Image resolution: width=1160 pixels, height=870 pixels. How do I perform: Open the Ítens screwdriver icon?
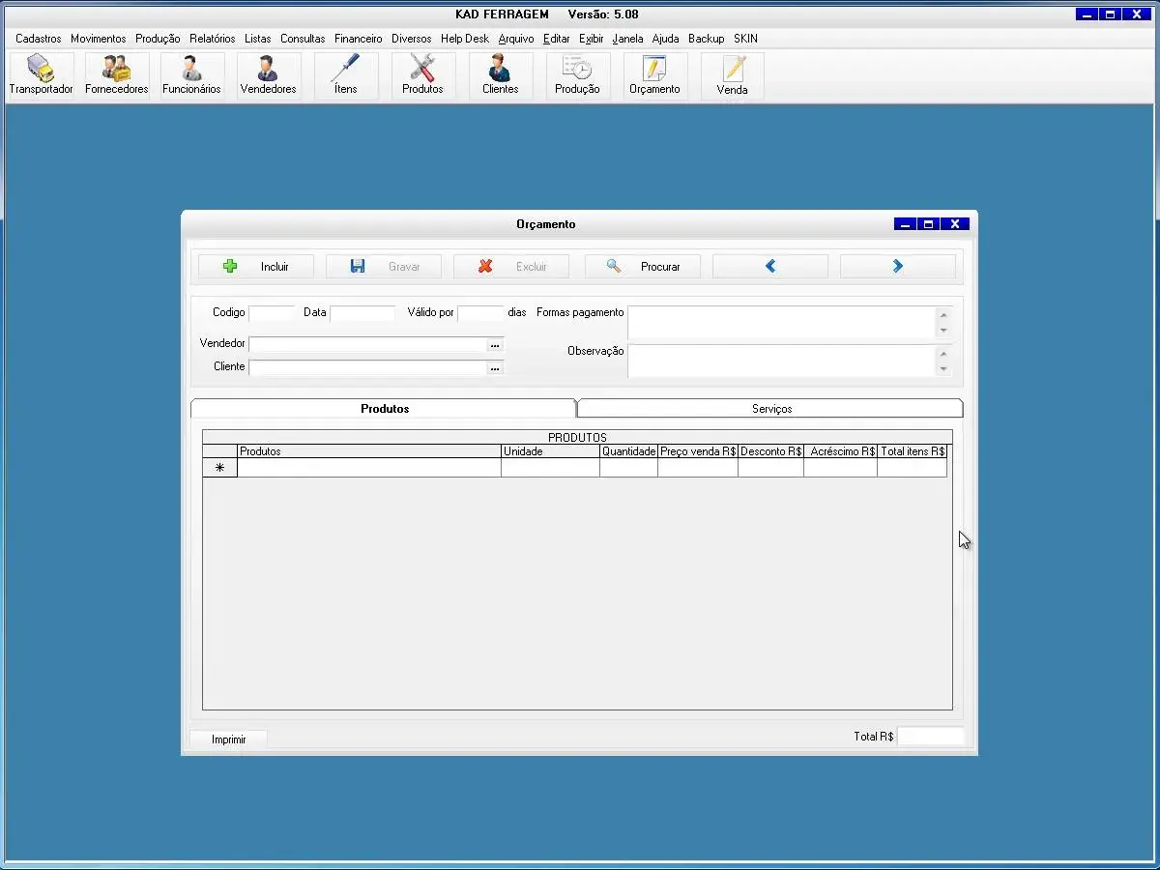pyautogui.click(x=345, y=75)
